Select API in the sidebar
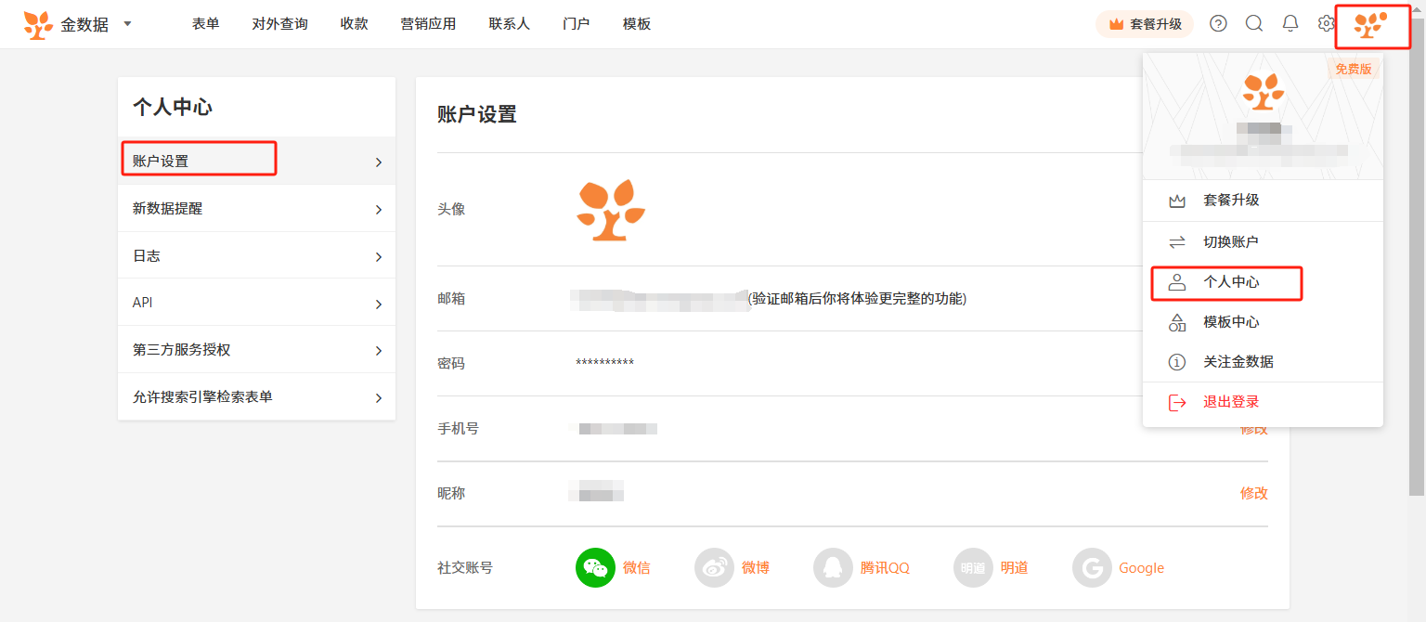This screenshot has height=622, width=1426. [x=257, y=304]
